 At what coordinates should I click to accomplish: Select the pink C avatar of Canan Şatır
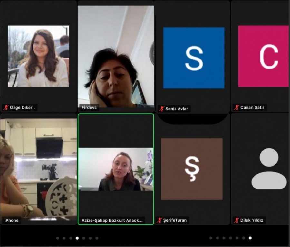point(263,56)
